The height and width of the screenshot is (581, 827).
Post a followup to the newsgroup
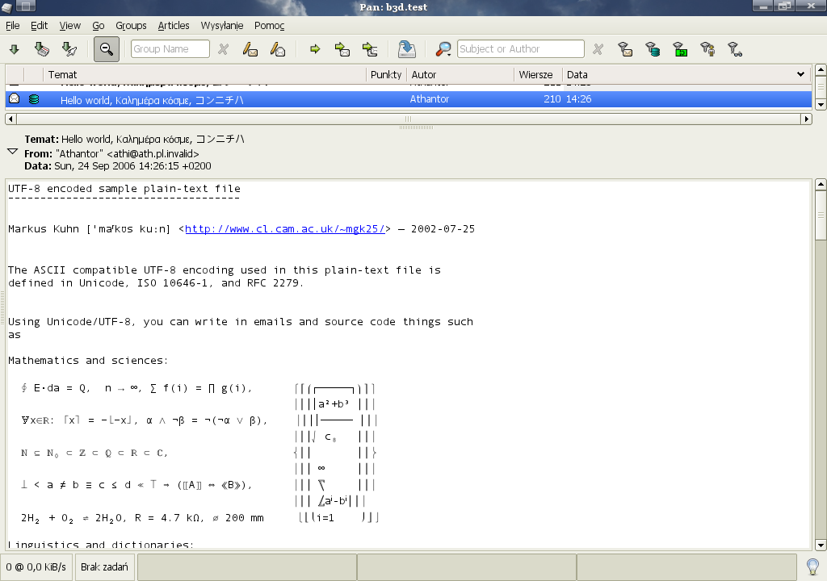[278, 49]
